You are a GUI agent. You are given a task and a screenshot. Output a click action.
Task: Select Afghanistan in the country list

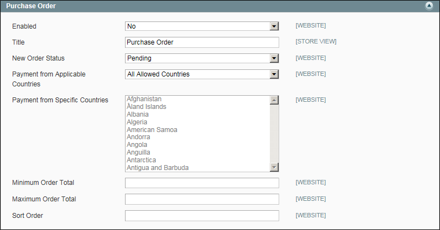click(x=198, y=99)
